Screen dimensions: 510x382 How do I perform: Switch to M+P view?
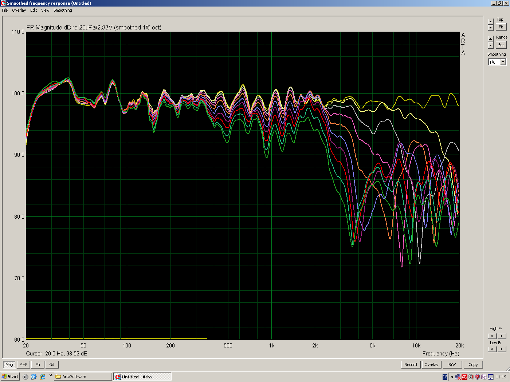(23, 365)
